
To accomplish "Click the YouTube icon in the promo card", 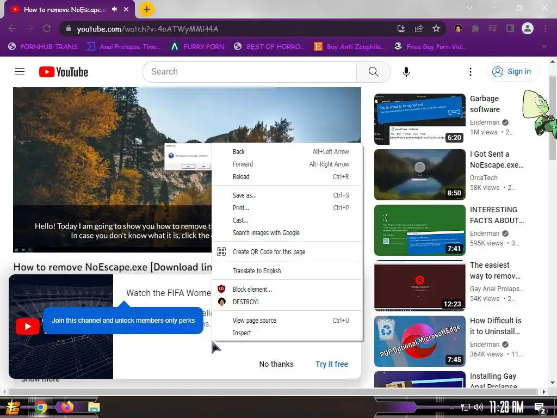I will 28,327.
